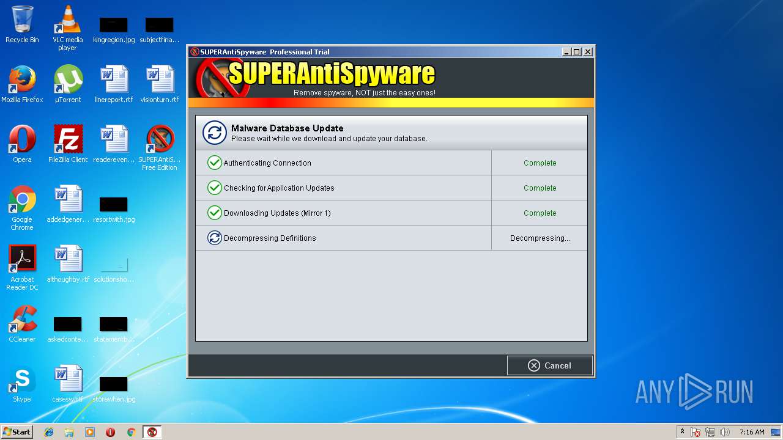The height and width of the screenshot is (440, 783).
Task: Click the Downloading Updates (Mirror 1) label
Action: click(x=278, y=213)
